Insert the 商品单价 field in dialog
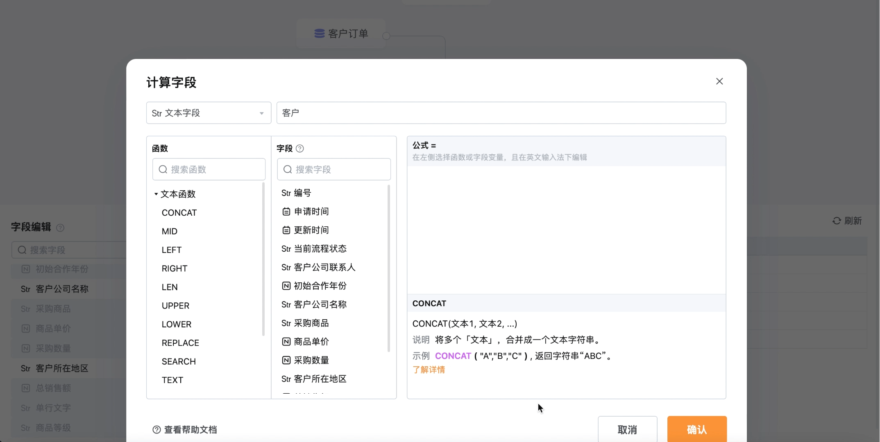Screen dimensions: 880x442 point(305,342)
